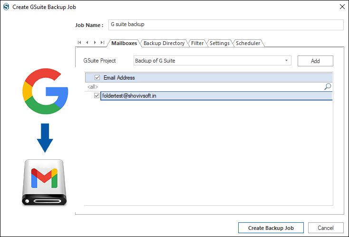Click into the Job Name field

(226, 25)
